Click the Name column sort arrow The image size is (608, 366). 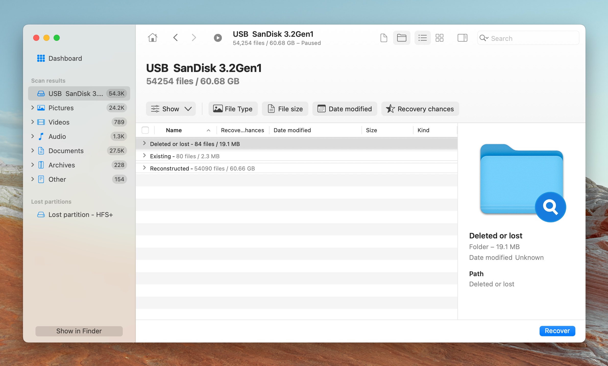208,130
